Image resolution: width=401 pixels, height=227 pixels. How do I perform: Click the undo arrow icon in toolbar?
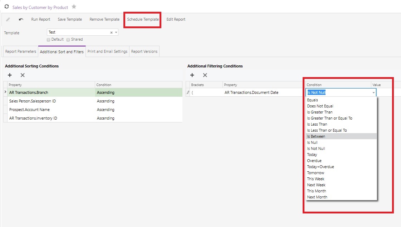click(x=21, y=19)
